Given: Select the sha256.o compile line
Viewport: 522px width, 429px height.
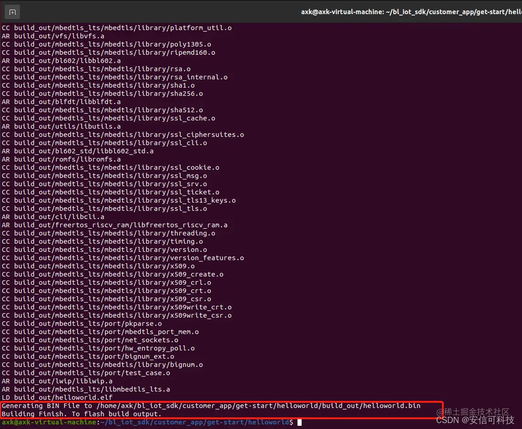Looking at the screenshot, I should (x=102, y=94).
